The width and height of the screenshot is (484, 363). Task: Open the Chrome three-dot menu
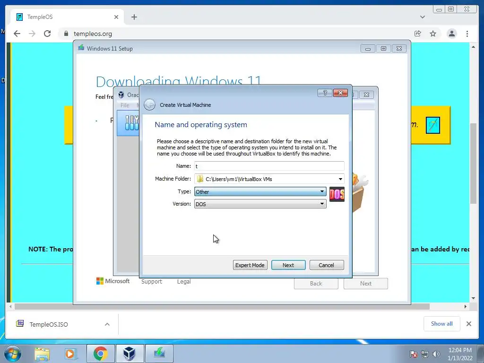tap(467, 34)
